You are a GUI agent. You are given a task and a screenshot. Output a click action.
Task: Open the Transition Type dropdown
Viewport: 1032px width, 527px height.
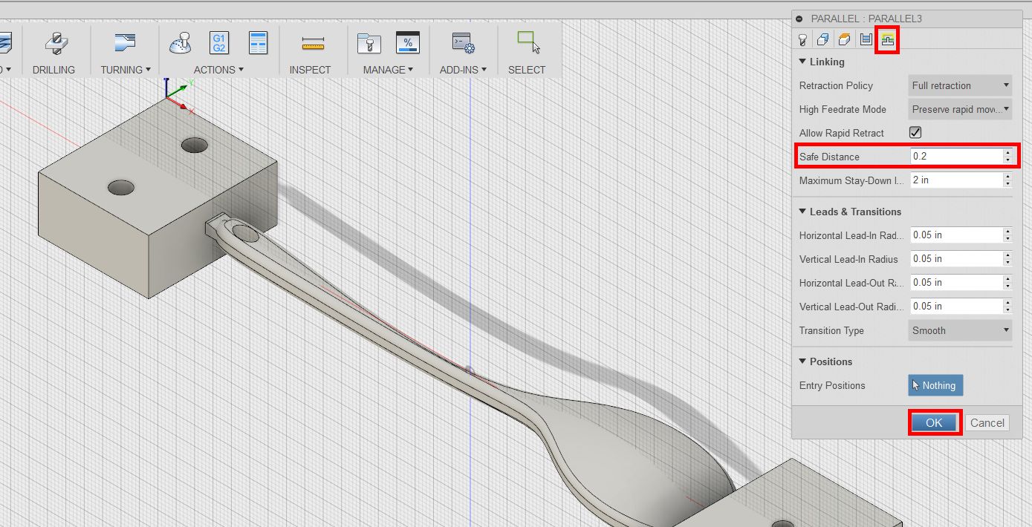click(x=961, y=330)
